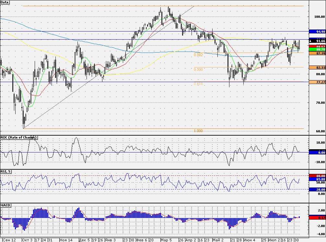Select the RSI 80.00 overbought level tag
The width and height of the screenshot is (326, 242).
[x=317, y=176]
